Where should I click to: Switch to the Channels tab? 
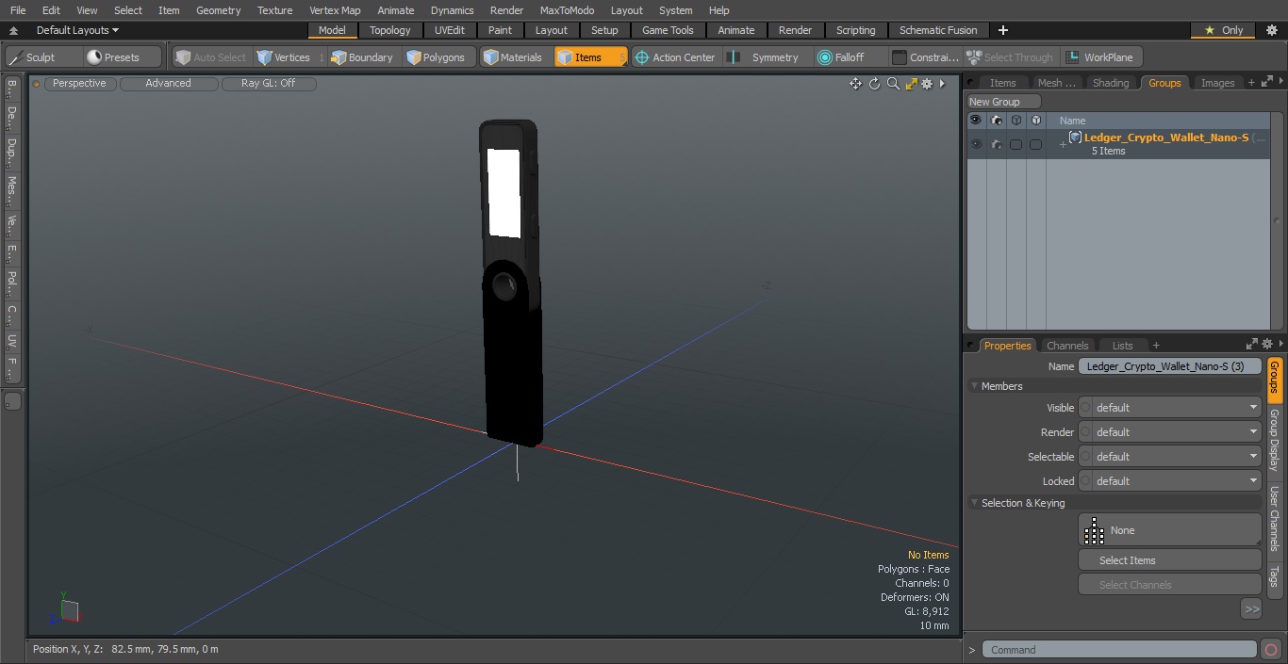[1067, 346]
